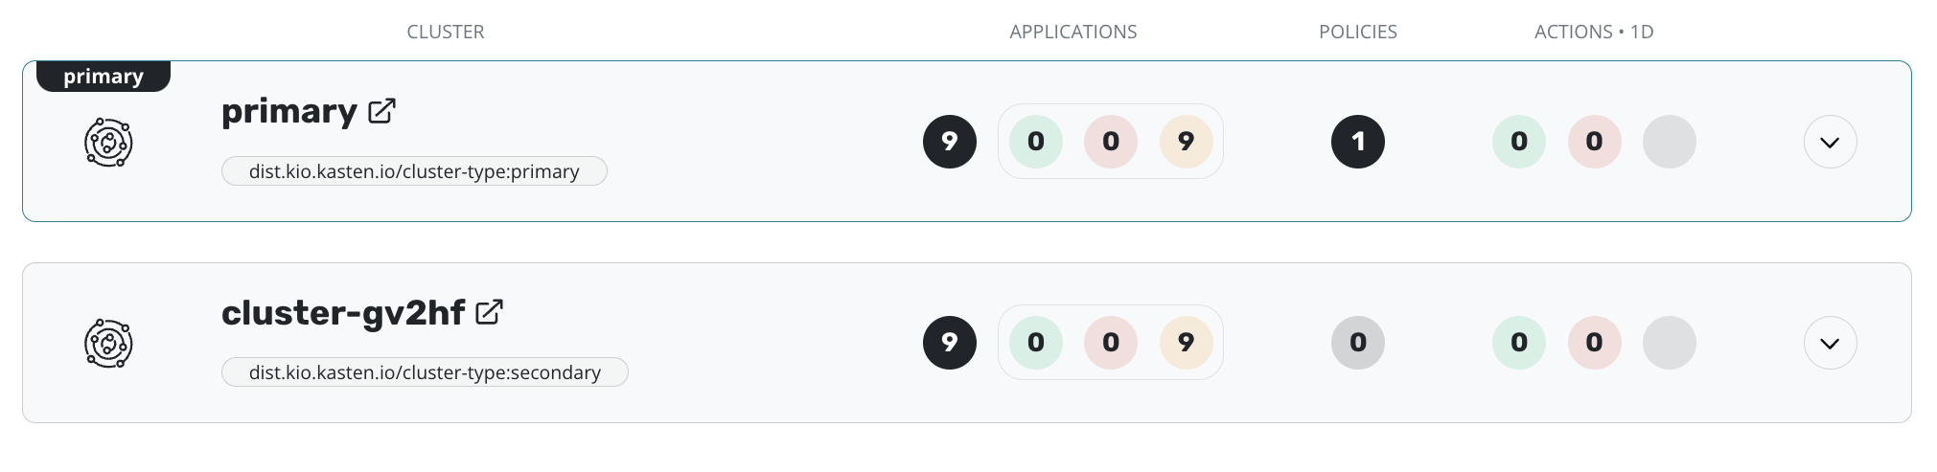Click the red applications swatch for cluster-gv2hf
Image resolution: width=1937 pixels, height=472 pixels.
coord(1111,343)
